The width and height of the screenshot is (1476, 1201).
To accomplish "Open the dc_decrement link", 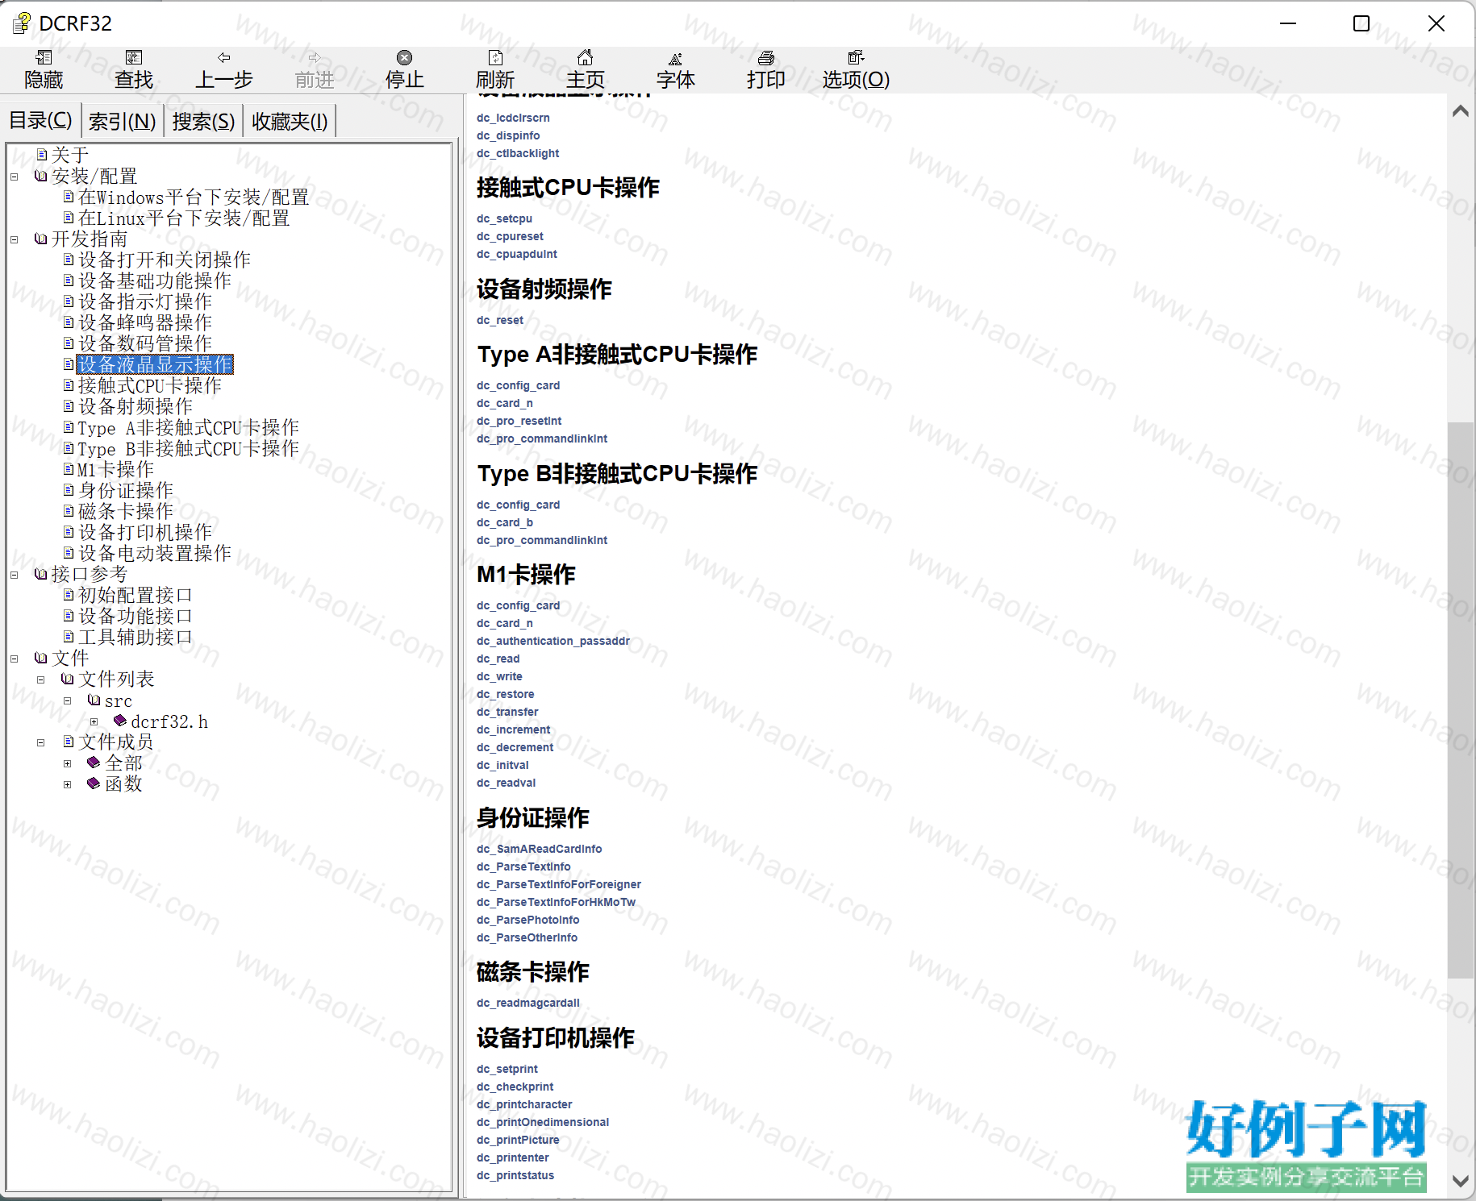I will (515, 747).
